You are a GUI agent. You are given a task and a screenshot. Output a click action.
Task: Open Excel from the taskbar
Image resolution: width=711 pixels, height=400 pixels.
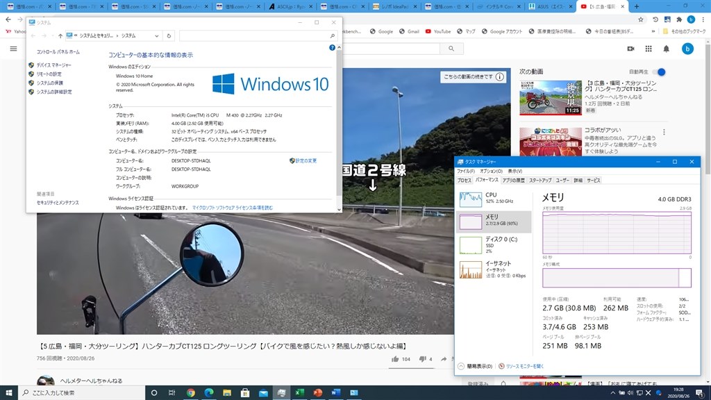(299, 393)
